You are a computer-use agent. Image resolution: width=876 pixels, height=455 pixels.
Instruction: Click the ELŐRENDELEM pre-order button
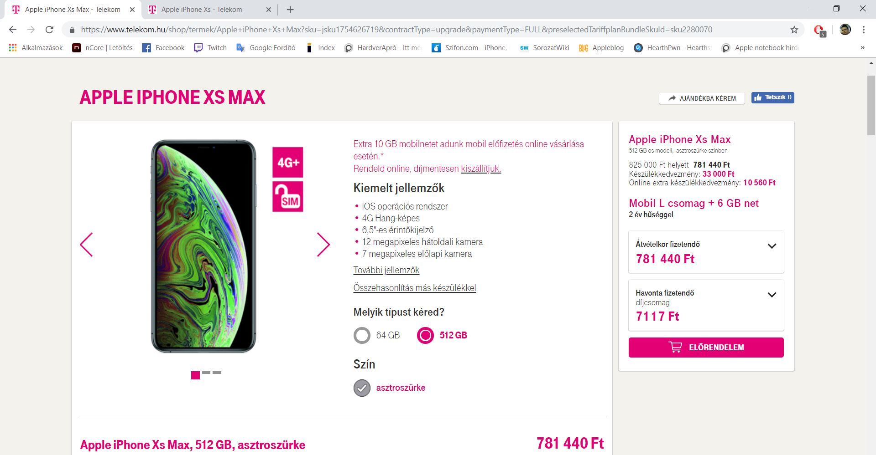pos(706,348)
